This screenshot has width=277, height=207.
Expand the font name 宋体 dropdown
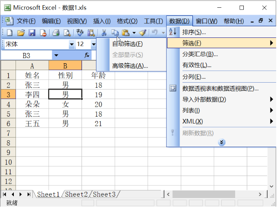point(72,44)
